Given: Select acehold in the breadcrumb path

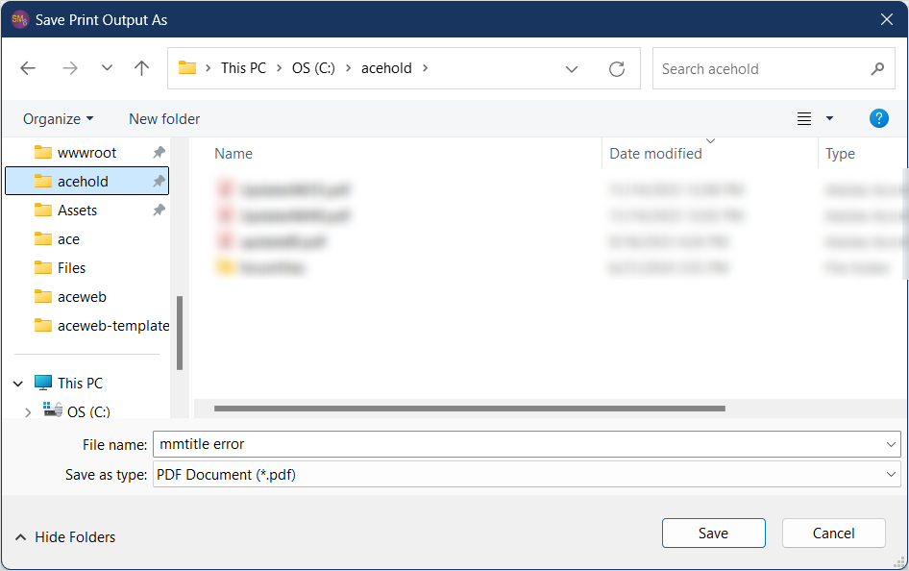Looking at the screenshot, I should click(386, 68).
